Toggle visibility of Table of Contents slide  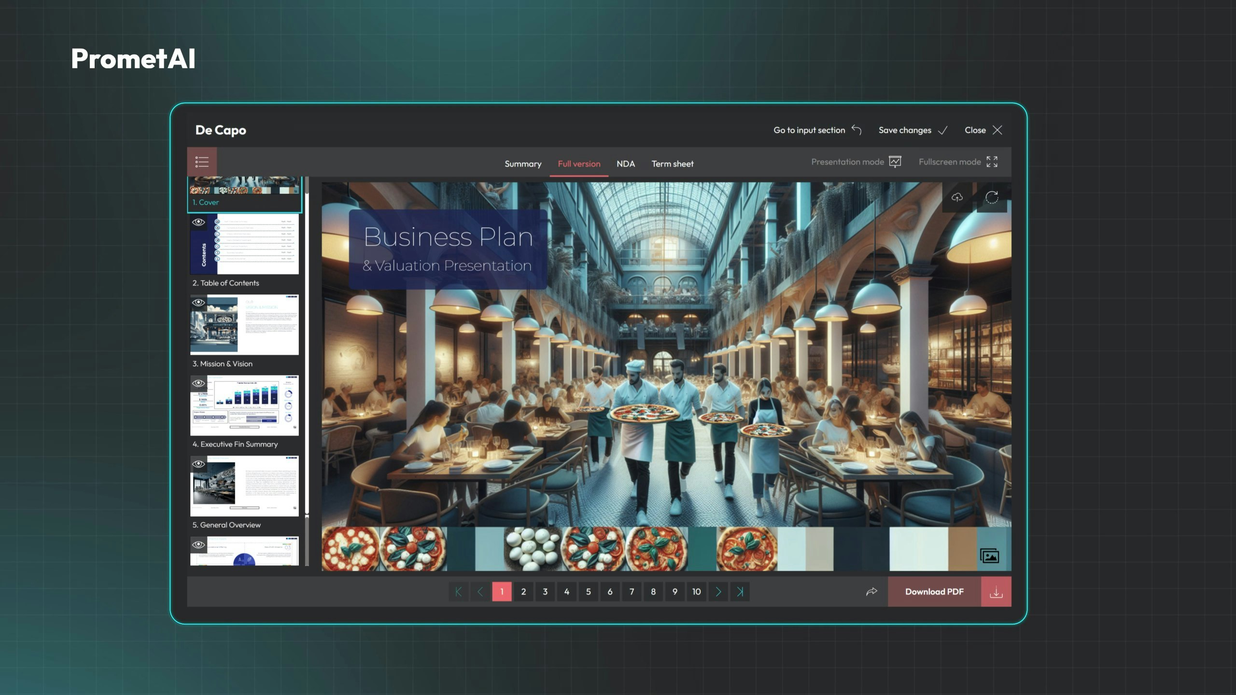(x=198, y=222)
